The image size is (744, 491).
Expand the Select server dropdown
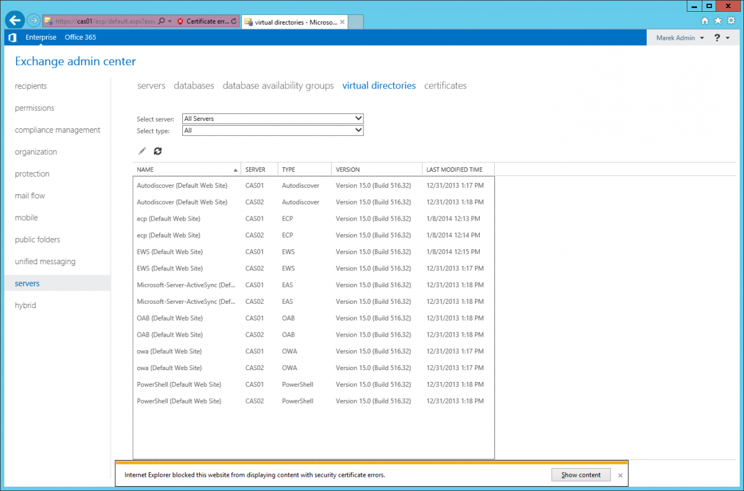(273, 118)
